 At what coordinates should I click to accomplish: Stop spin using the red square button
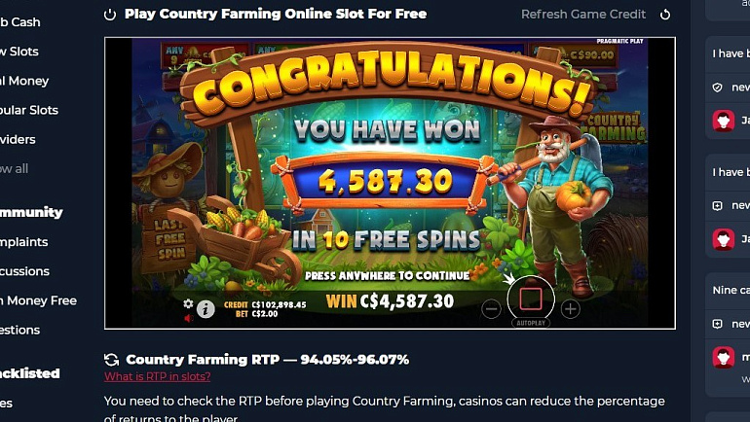pos(531,299)
